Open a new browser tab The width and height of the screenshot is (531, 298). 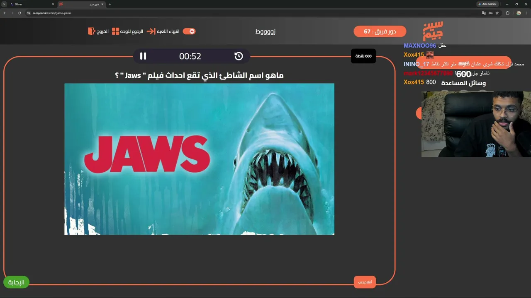click(110, 4)
